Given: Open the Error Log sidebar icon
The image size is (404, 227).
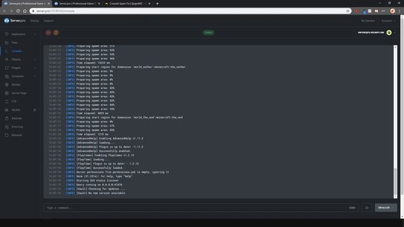Looking at the screenshot, I should tap(7, 127).
